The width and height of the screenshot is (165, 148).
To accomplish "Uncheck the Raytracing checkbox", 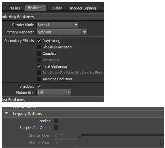I will click(x=39, y=41).
